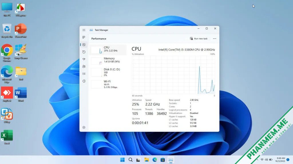Open volume control in system tray
The width and height of the screenshot is (293, 164).
pyautogui.click(x=266, y=160)
